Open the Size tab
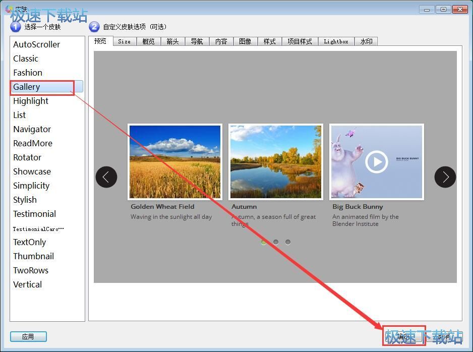The width and height of the screenshot is (473, 352). 125,42
